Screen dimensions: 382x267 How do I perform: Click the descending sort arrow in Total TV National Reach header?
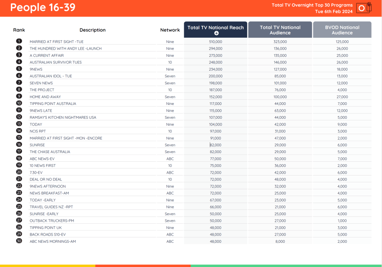[215, 32]
